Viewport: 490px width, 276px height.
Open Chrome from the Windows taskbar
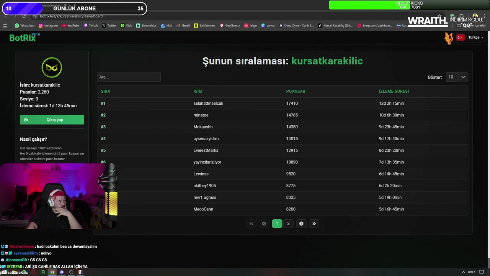click(x=52, y=272)
